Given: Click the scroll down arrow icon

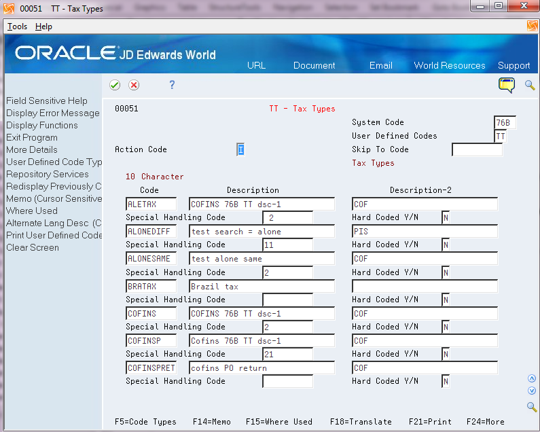Looking at the screenshot, I should [x=532, y=391].
